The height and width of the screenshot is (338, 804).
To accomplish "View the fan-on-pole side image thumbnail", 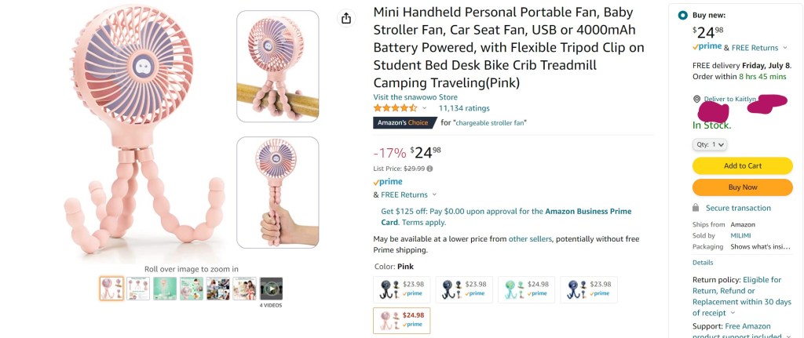I will point(277,66).
